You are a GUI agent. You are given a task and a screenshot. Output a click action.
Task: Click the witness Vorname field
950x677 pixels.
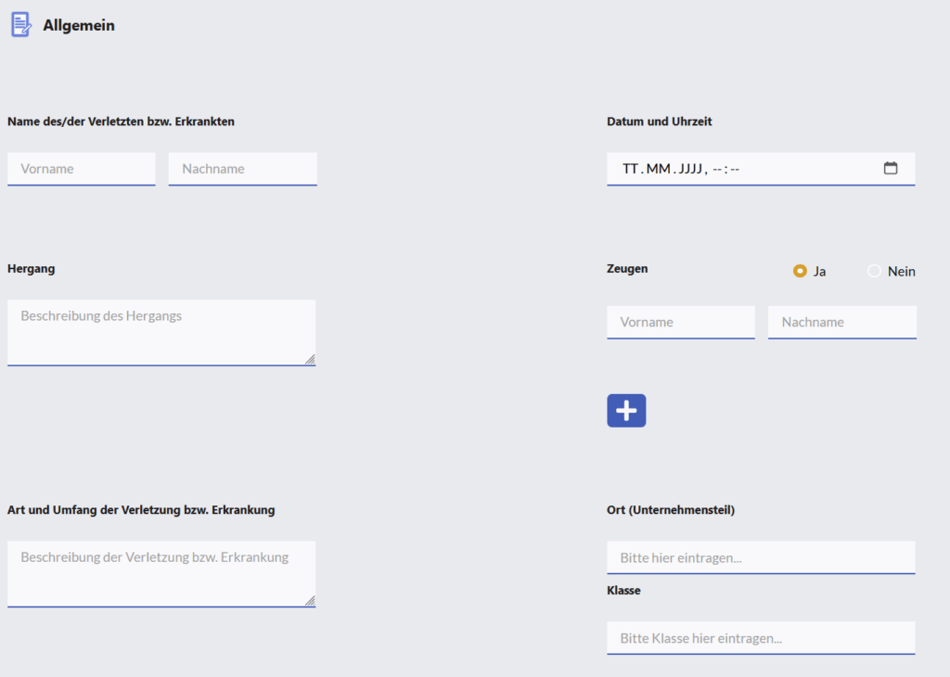[x=681, y=322]
